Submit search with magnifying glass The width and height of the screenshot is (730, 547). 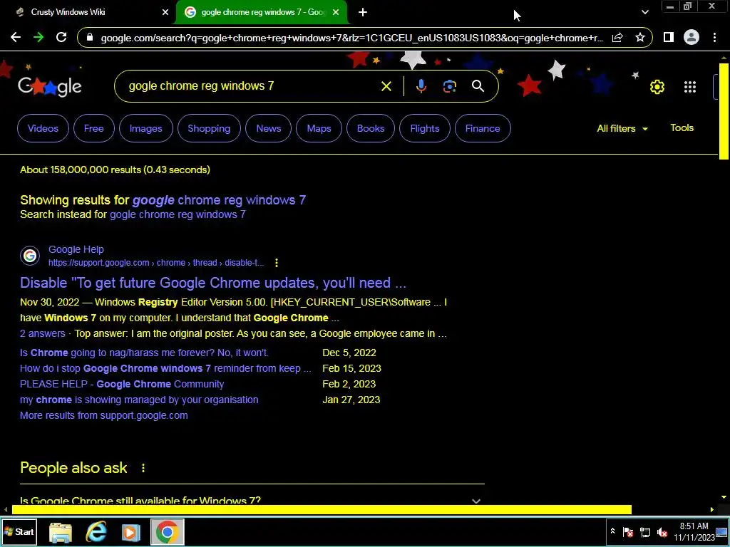pos(478,86)
